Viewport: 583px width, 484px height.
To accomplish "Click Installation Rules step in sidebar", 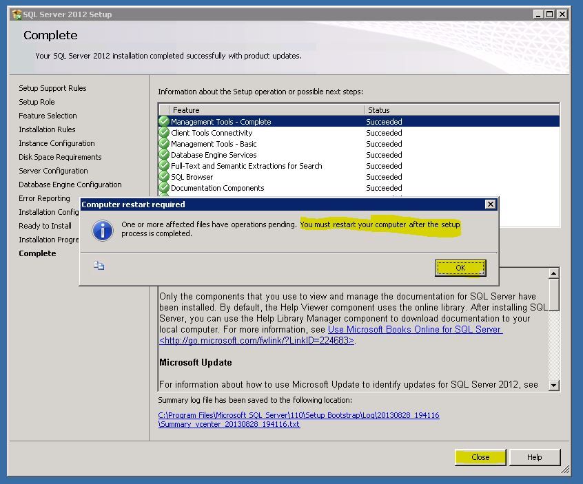I will [47, 129].
